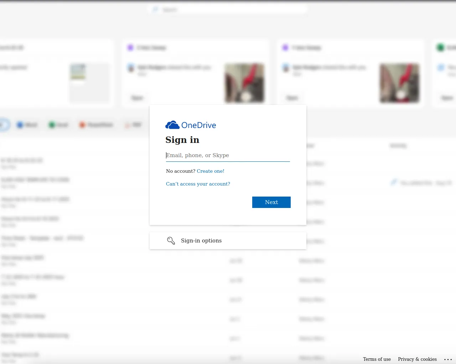456x364 pixels.
Task: Select the blurred Excel filter icon
Action: pos(52,125)
